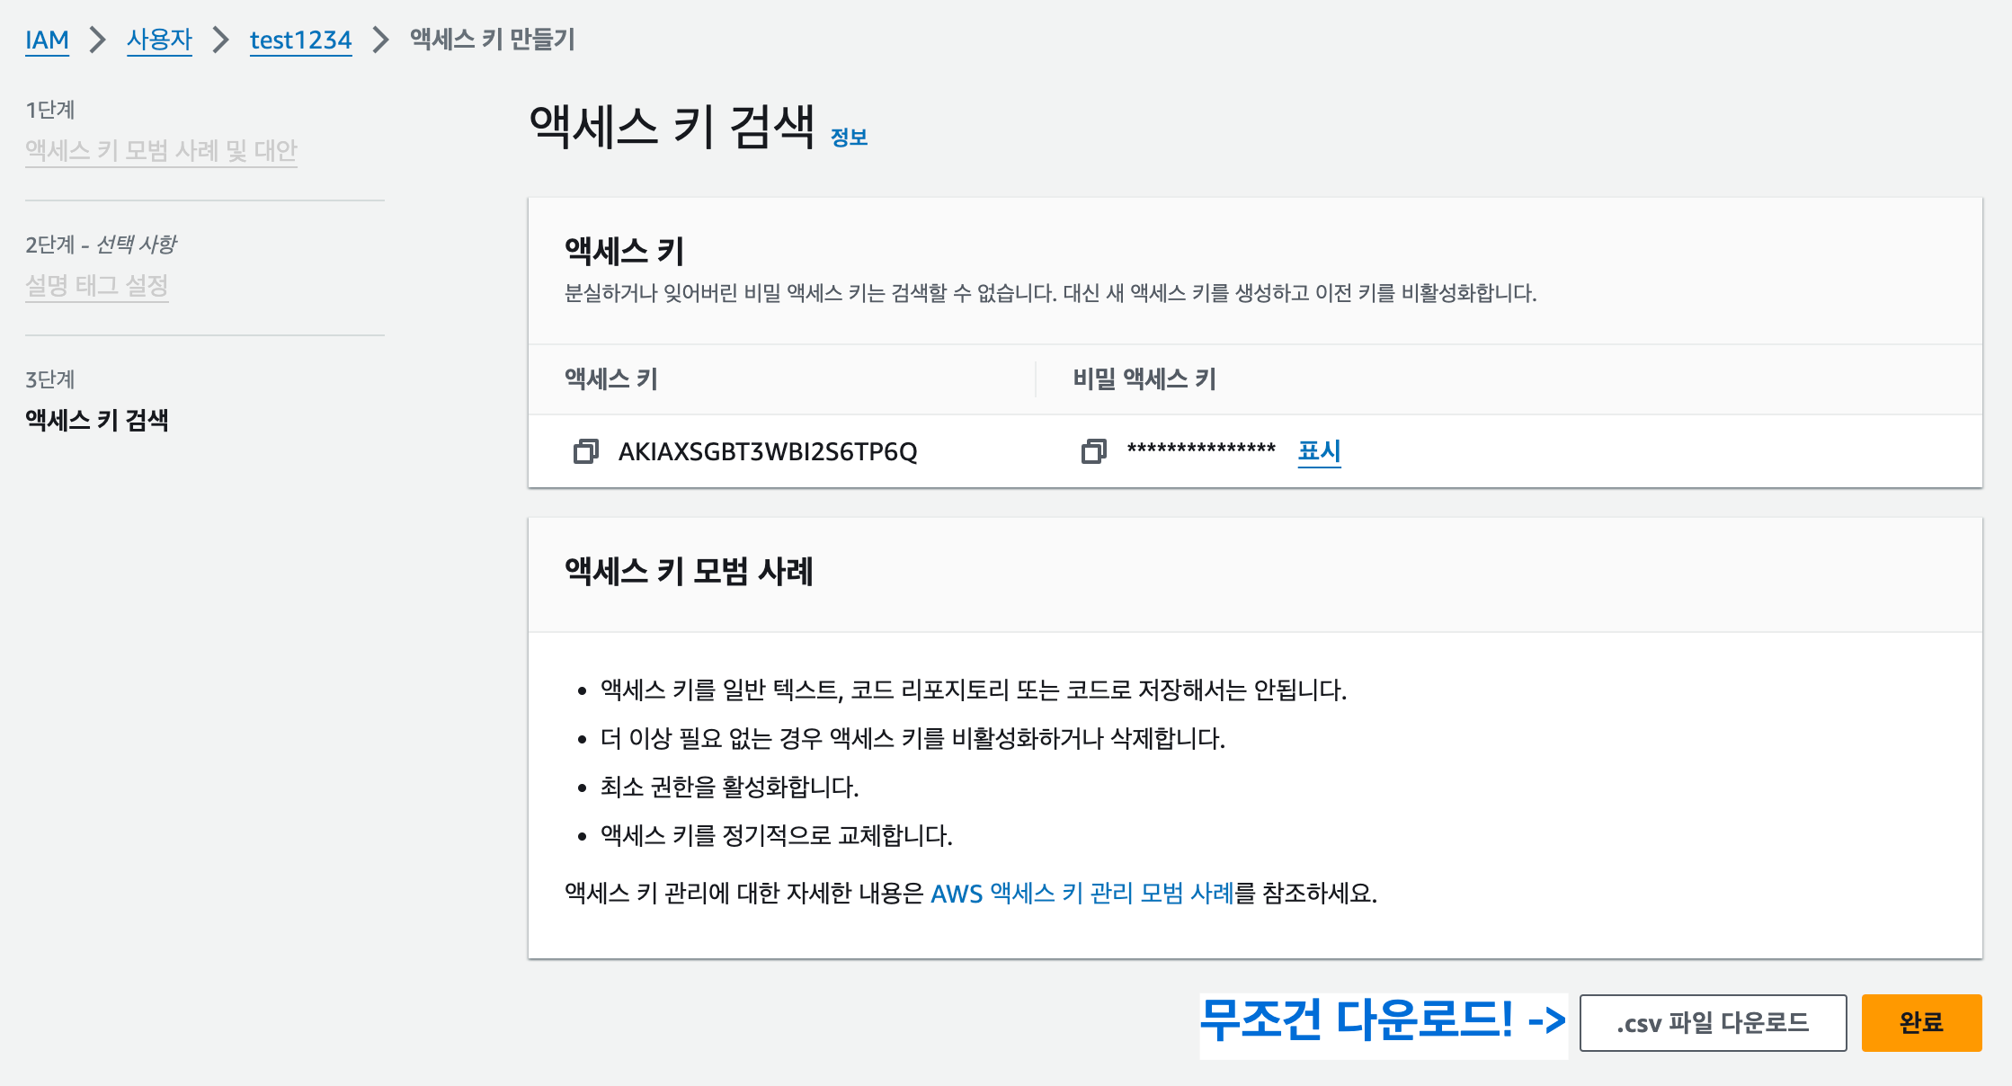
Task: Copy the access key AKIAXSGBT3WBI2S6TP6Q
Action: point(585,451)
